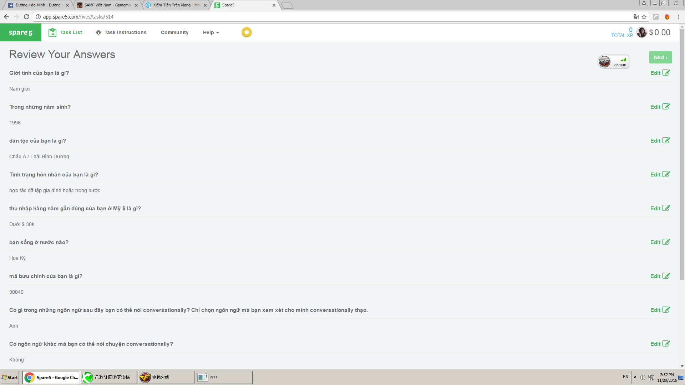
Task: Open the Community menu item
Action: pyautogui.click(x=174, y=32)
